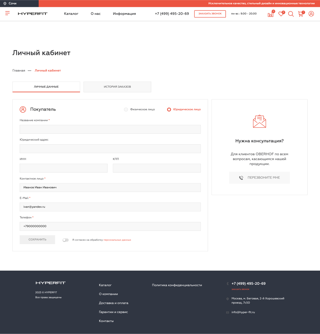Open the Каталог menu item
This screenshot has width=320, height=334.
[71, 14]
